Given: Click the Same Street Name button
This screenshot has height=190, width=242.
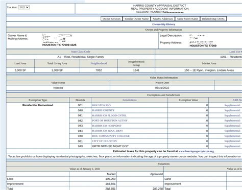Looking at the screenshot, I should 187,19.
